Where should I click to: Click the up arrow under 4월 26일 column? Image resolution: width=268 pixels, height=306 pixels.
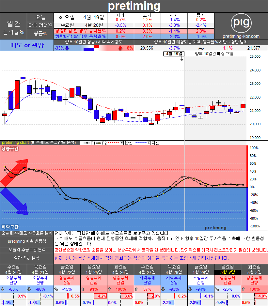pyautogui.click(x=110, y=289)
